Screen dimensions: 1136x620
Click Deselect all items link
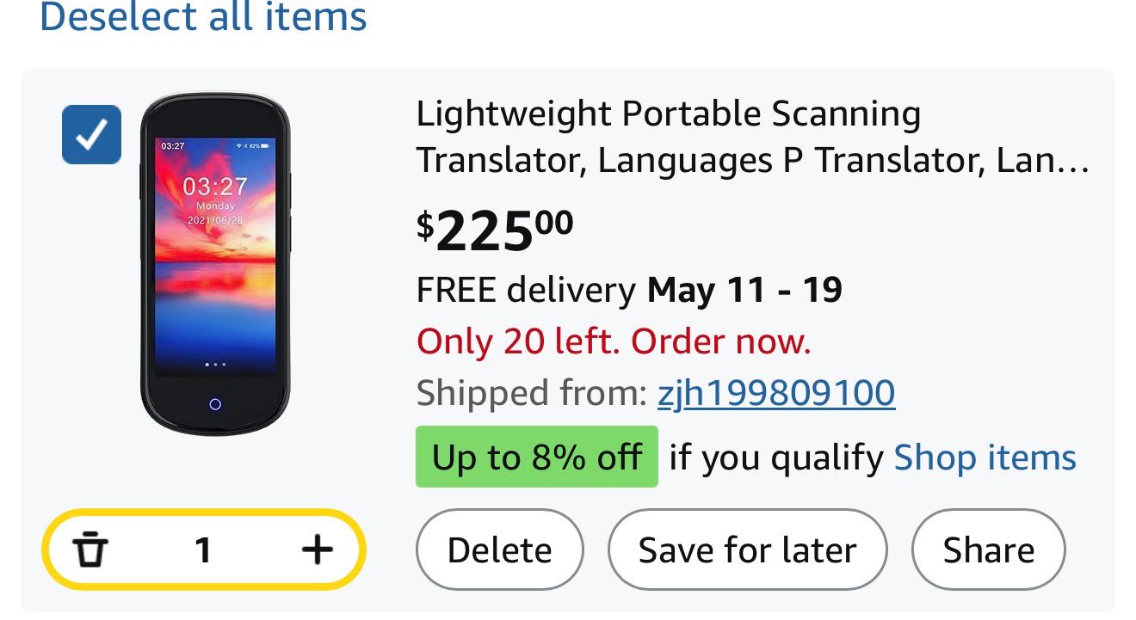(x=203, y=17)
